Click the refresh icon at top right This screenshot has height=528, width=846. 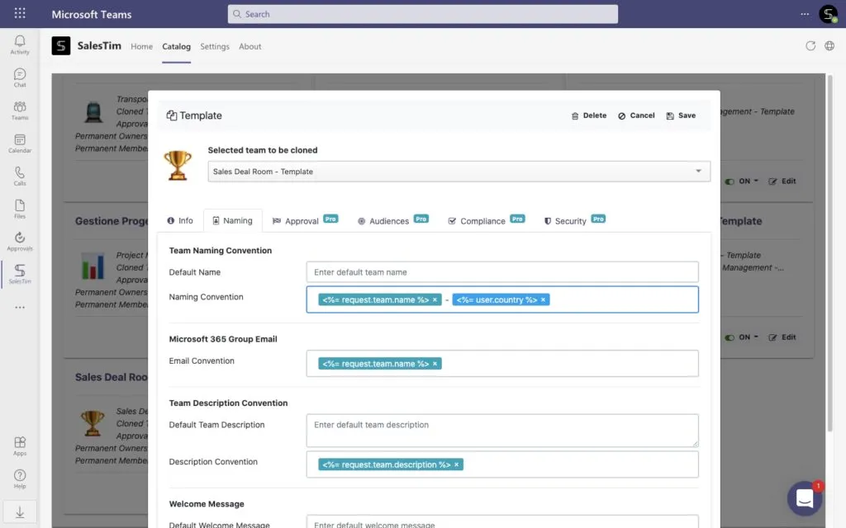(x=810, y=46)
